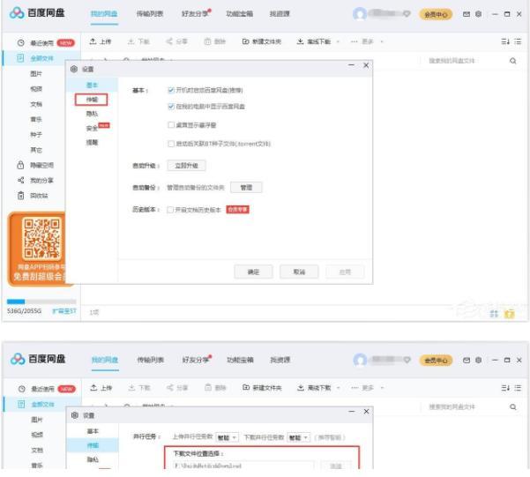
Task: Open 图片 category in upper sidebar
Action: [x=36, y=74]
